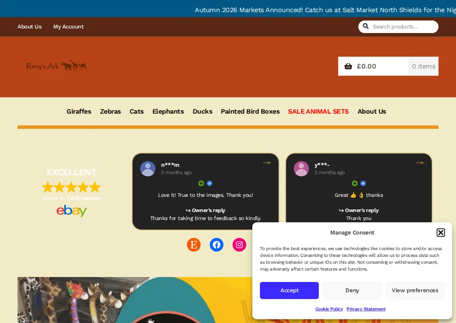Go to Elephants category
The image size is (456, 323).
click(x=168, y=111)
